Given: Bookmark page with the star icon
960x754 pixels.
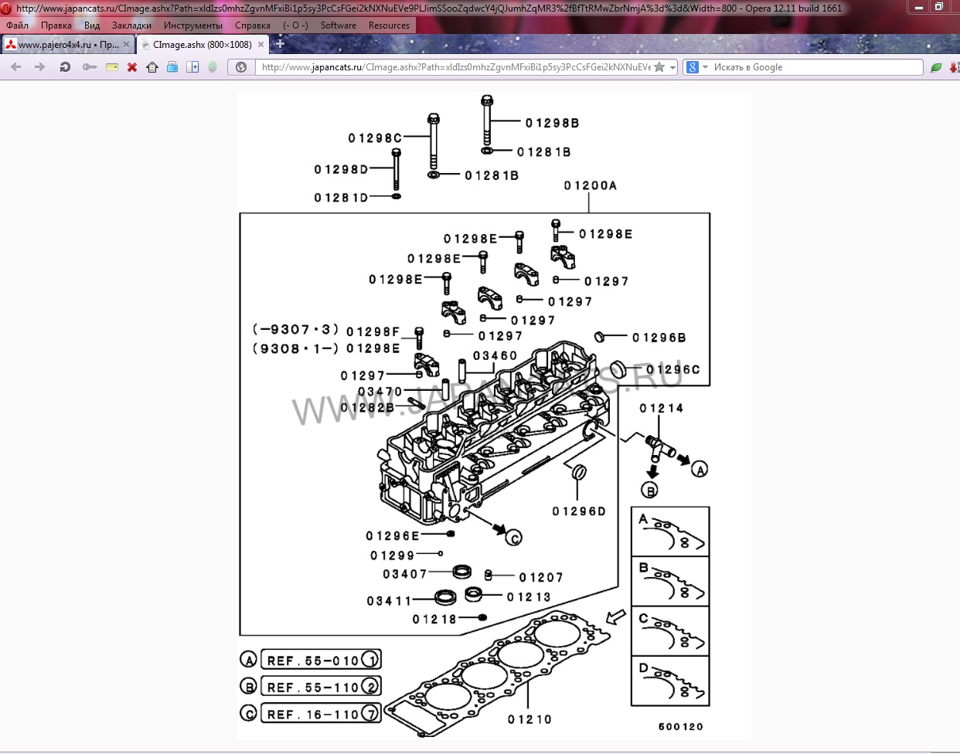Looking at the screenshot, I should [659, 67].
